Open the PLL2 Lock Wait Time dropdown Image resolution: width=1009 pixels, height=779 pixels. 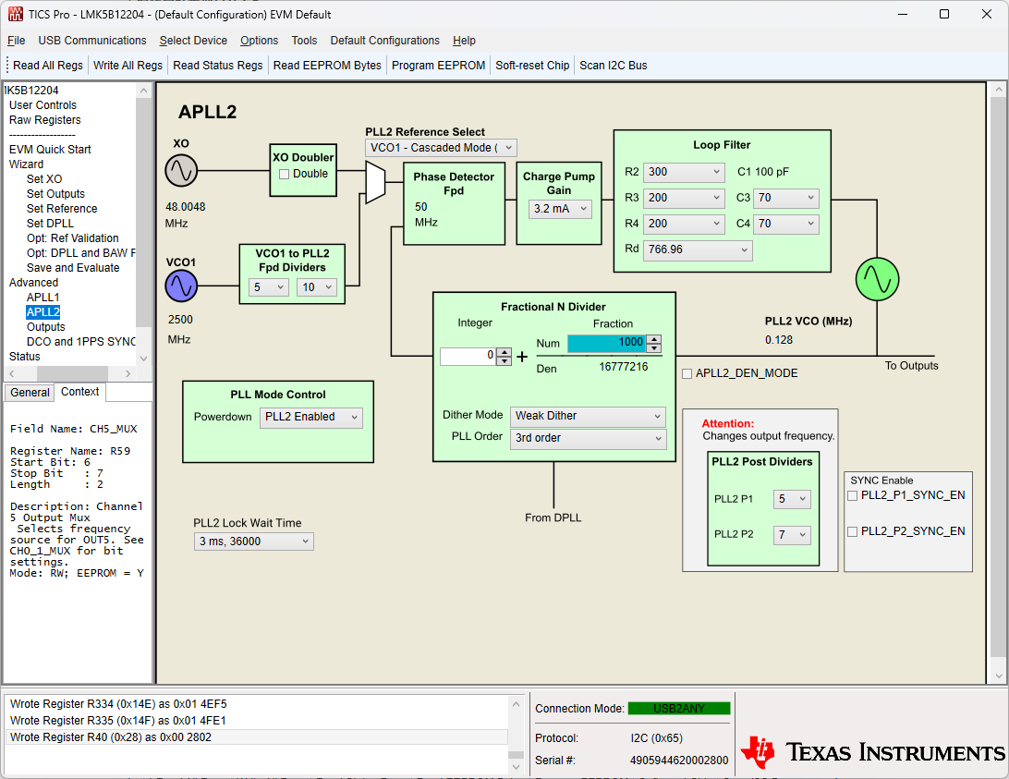253,542
